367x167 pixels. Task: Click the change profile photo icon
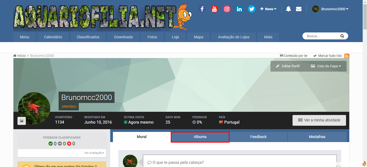pos(22,121)
